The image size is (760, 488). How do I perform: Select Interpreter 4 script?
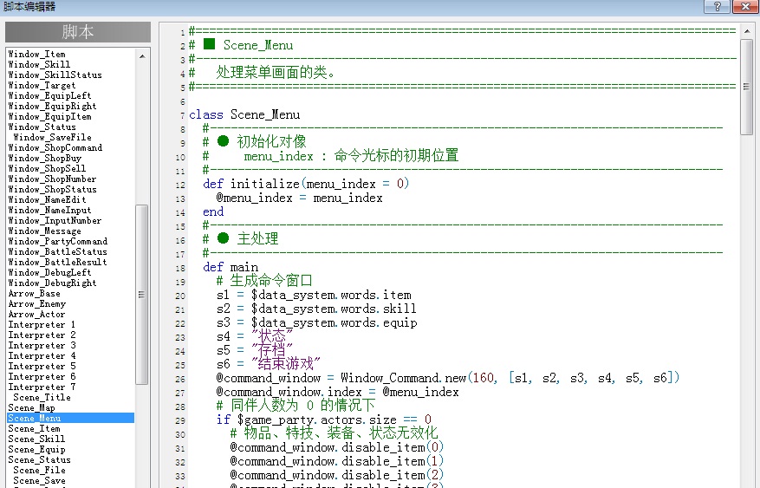coord(42,356)
